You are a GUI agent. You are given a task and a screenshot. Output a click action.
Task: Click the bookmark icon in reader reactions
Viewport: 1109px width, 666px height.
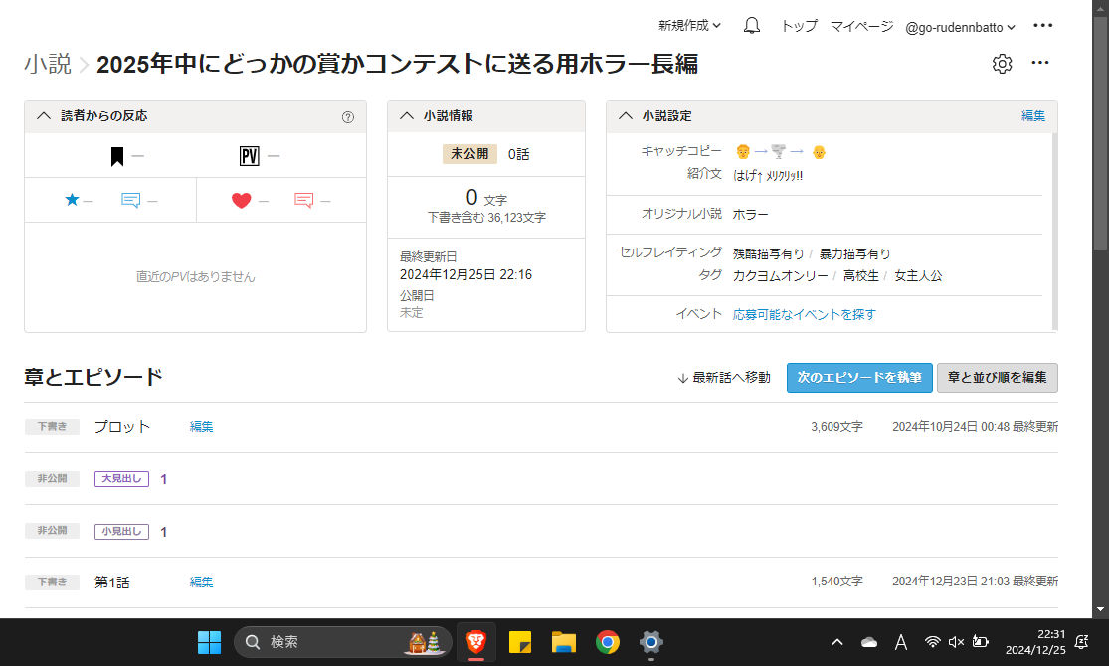(117, 156)
